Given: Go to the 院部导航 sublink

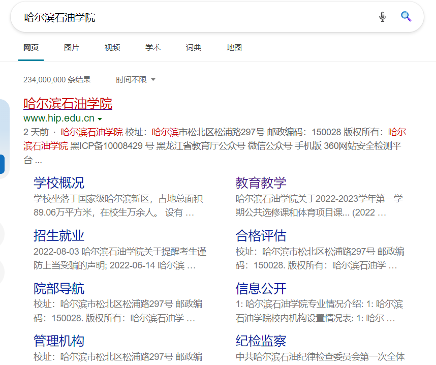Looking at the screenshot, I should [59, 288].
